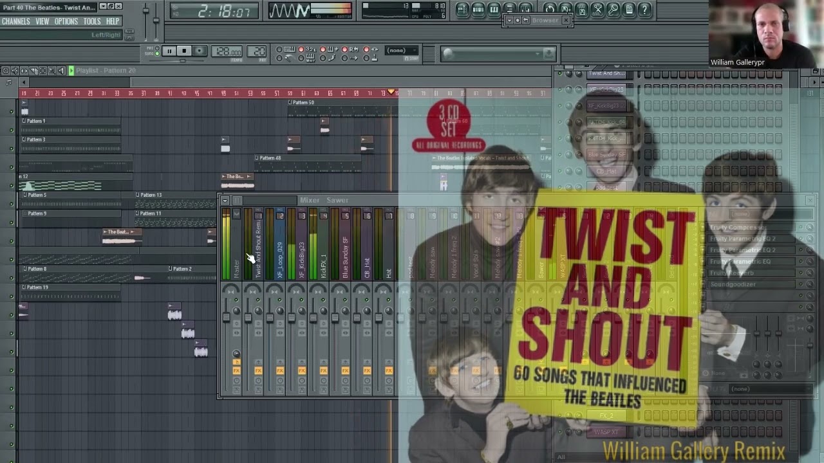
Task: Select Twist And Shout channel button
Action: click(x=606, y=74)
